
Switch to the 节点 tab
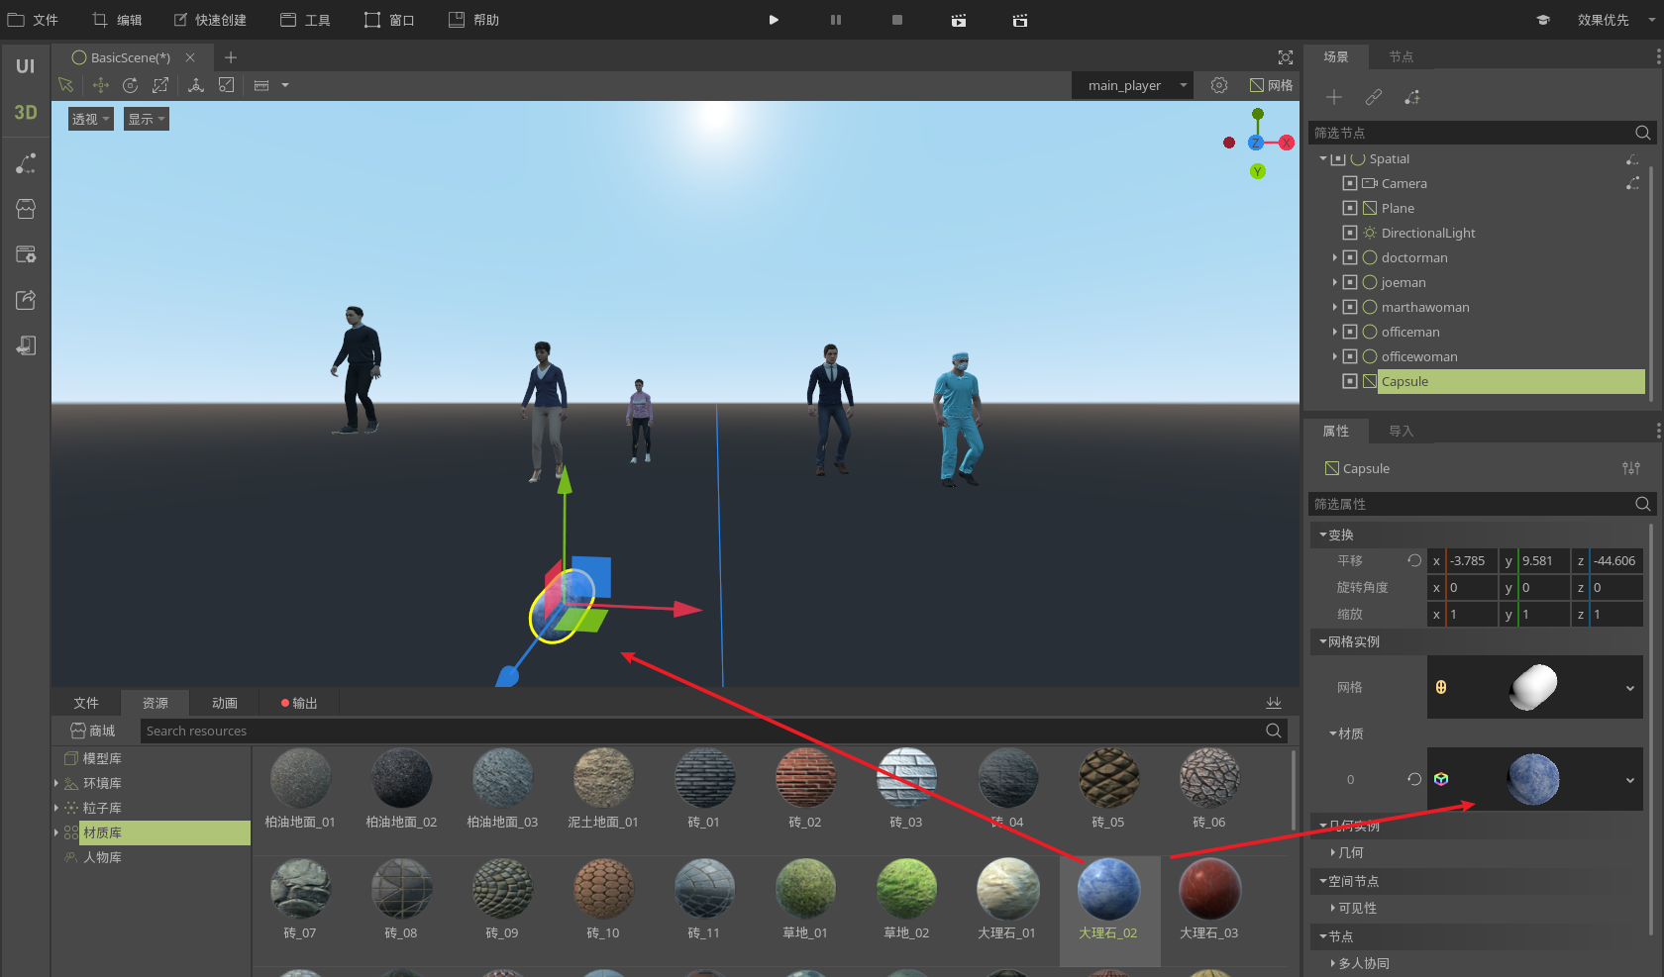coord(1401,56)
